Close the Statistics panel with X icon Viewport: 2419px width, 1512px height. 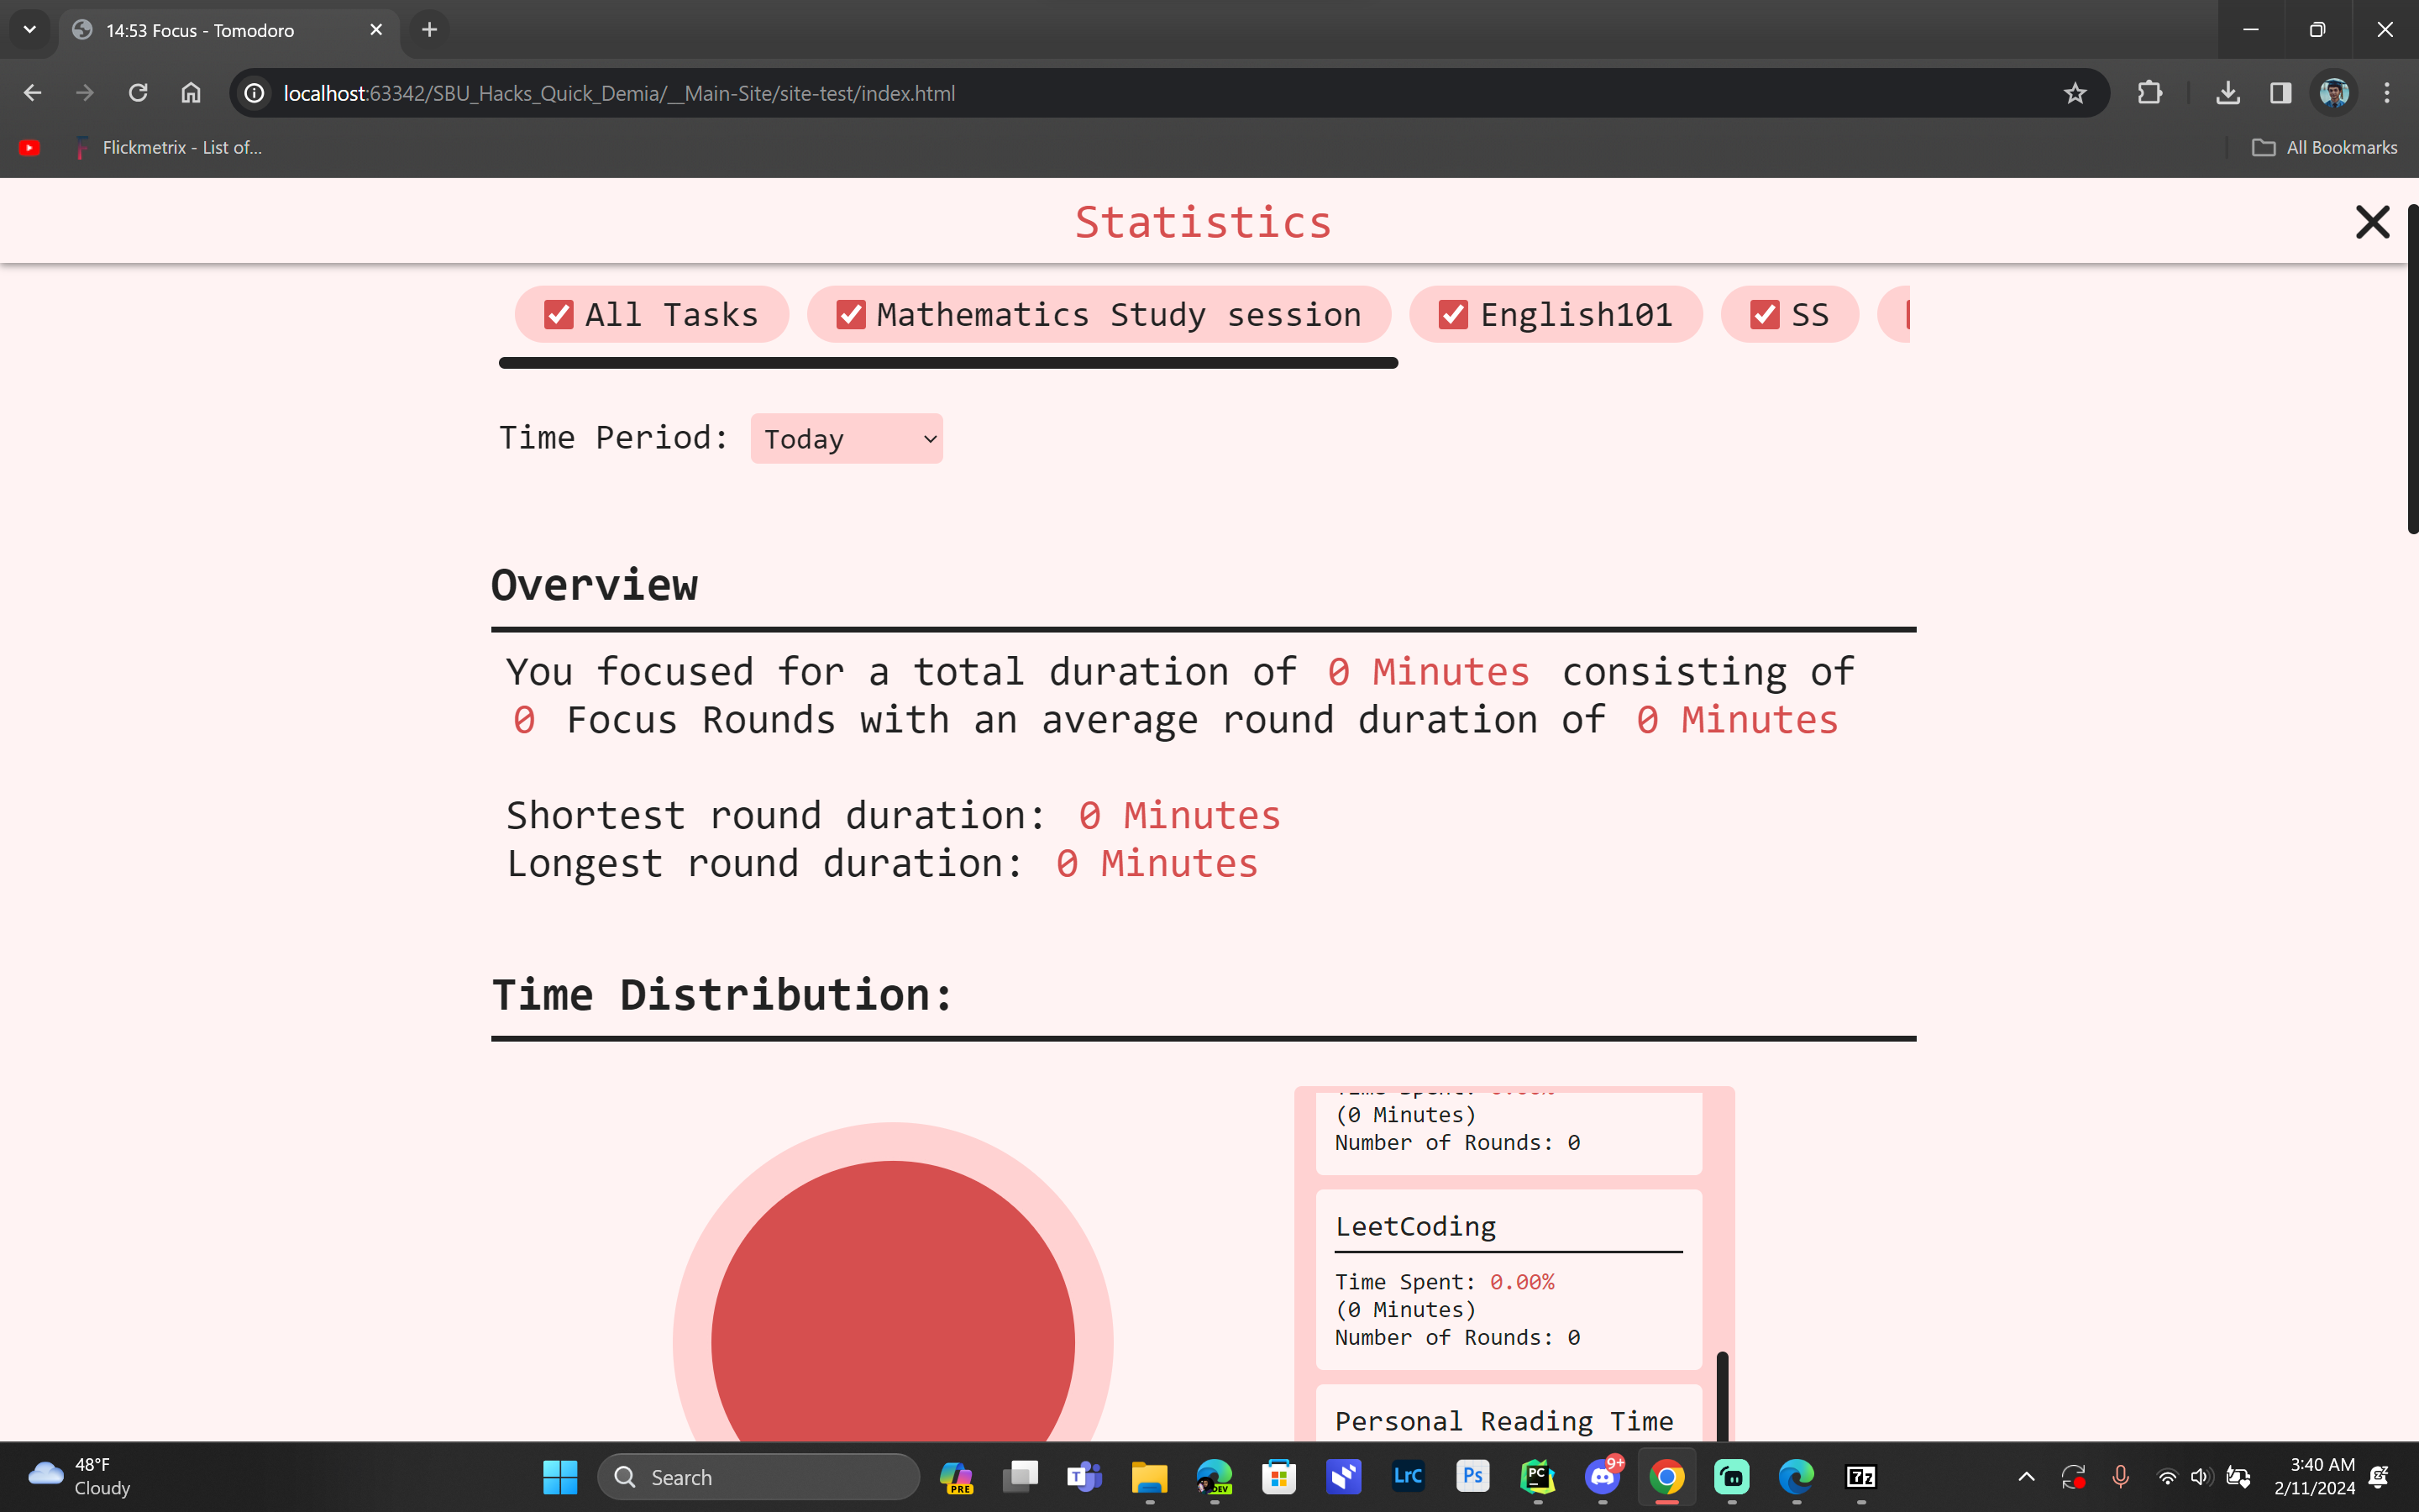tap(2371, 222)
